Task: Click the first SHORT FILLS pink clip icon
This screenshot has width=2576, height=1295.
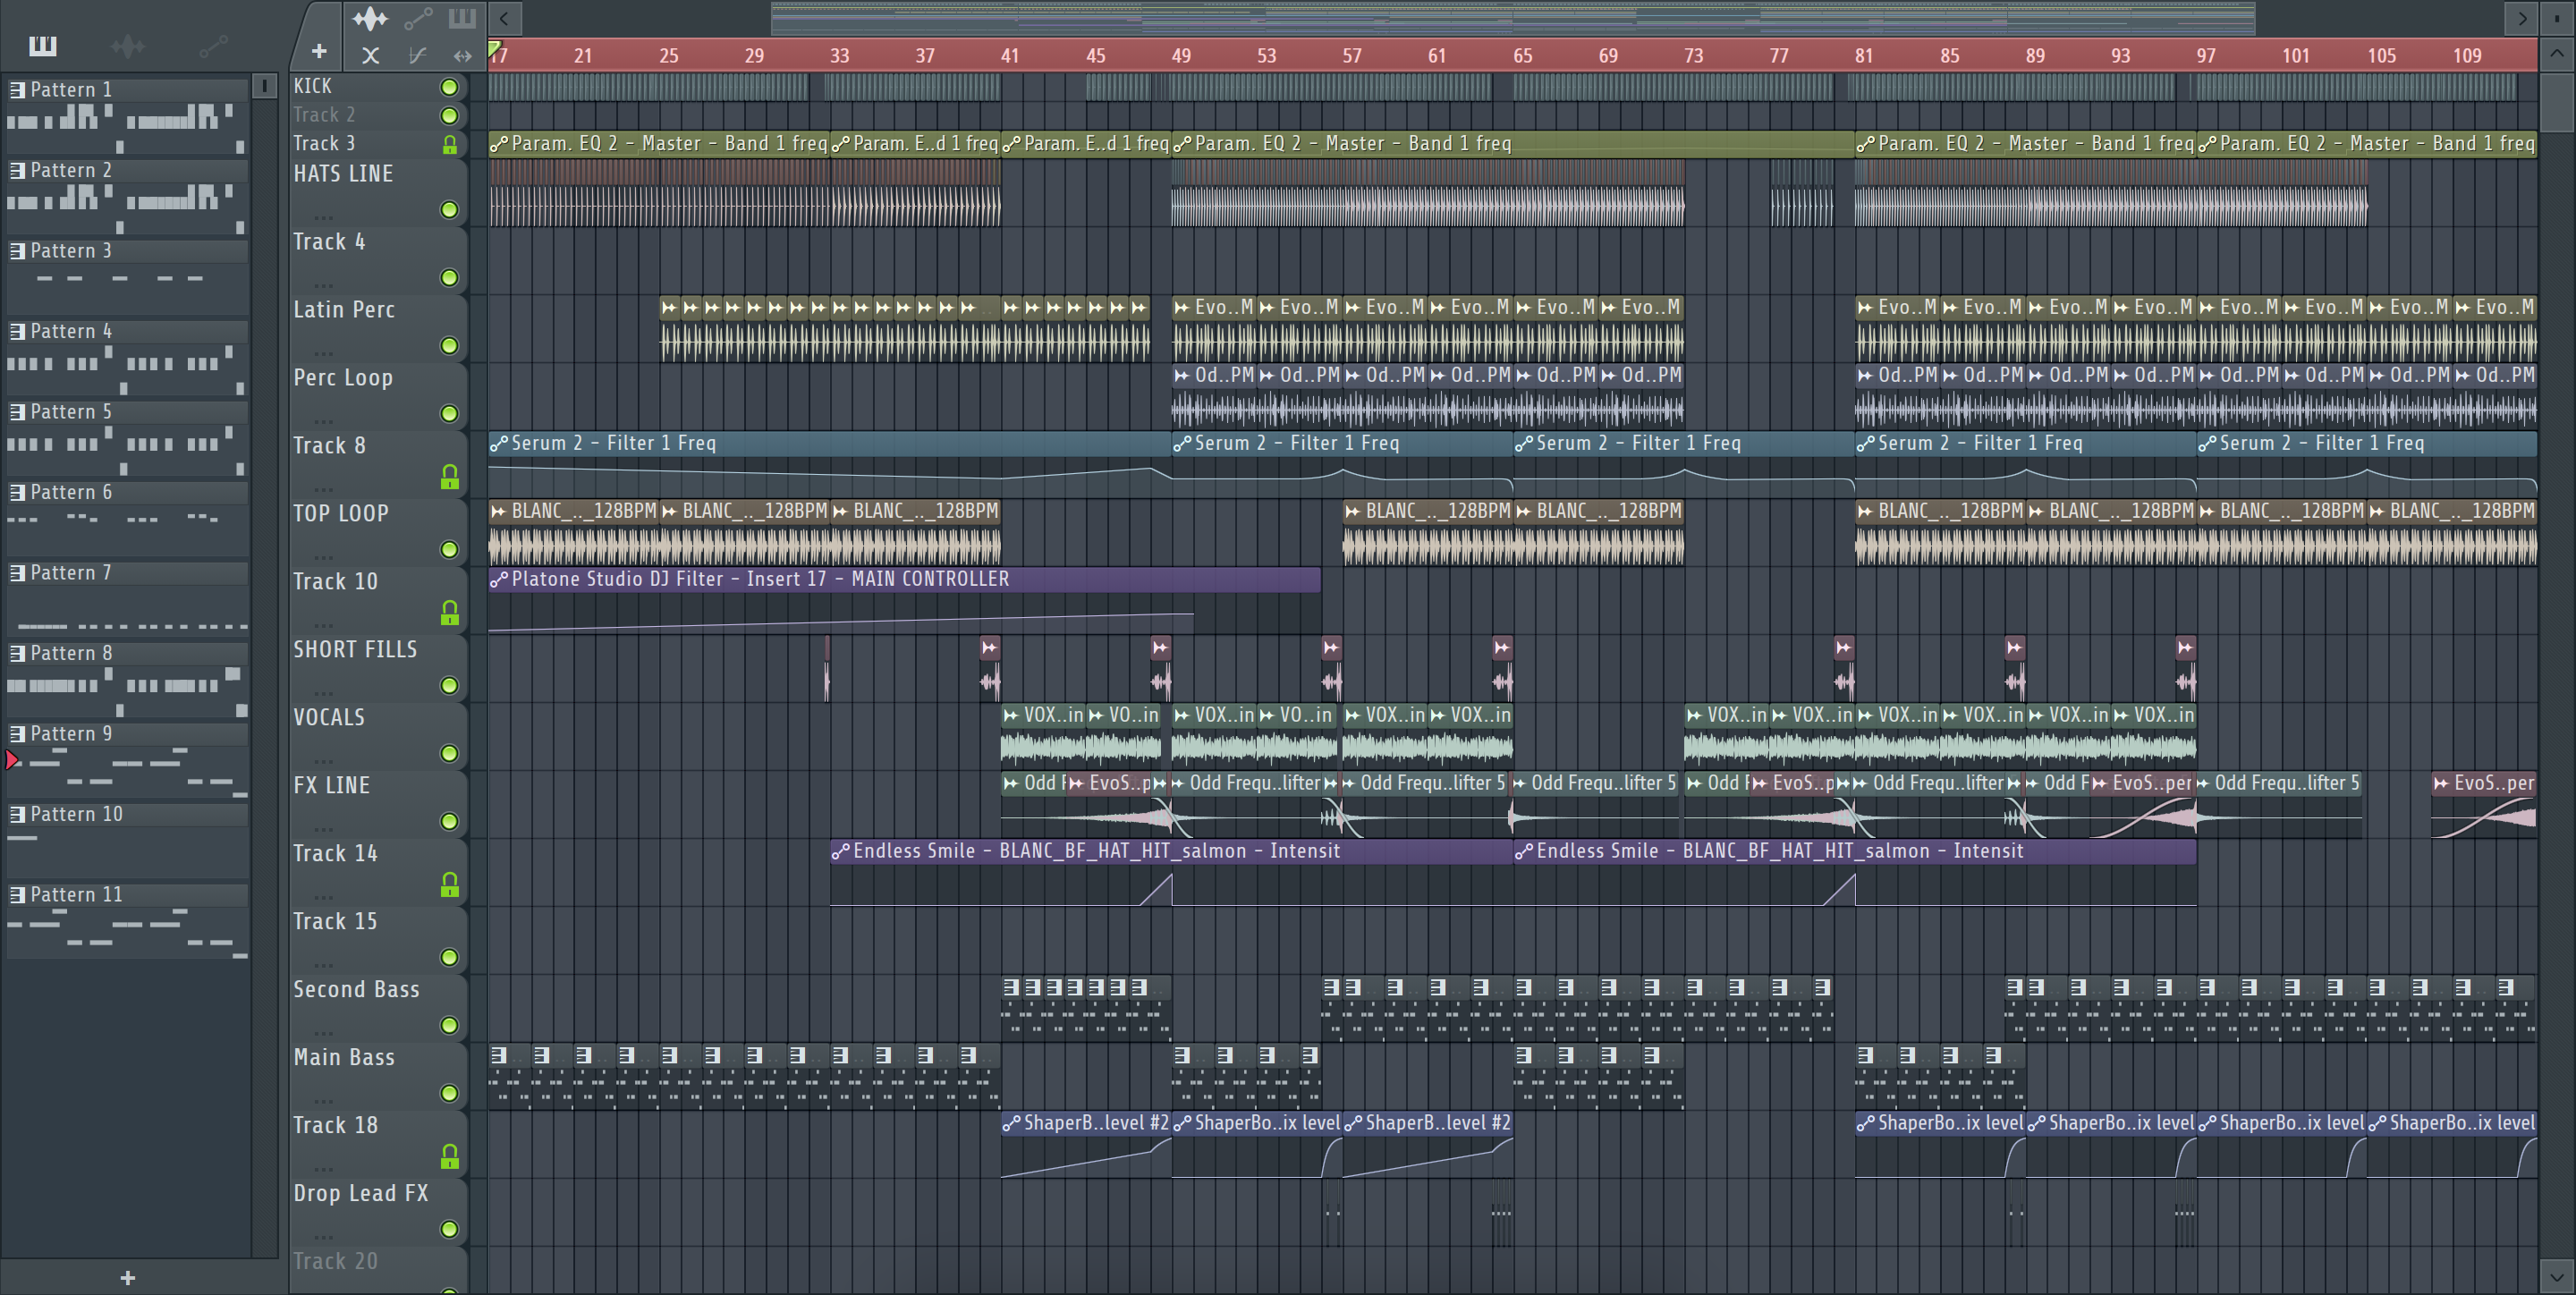Action: point(989,648)
